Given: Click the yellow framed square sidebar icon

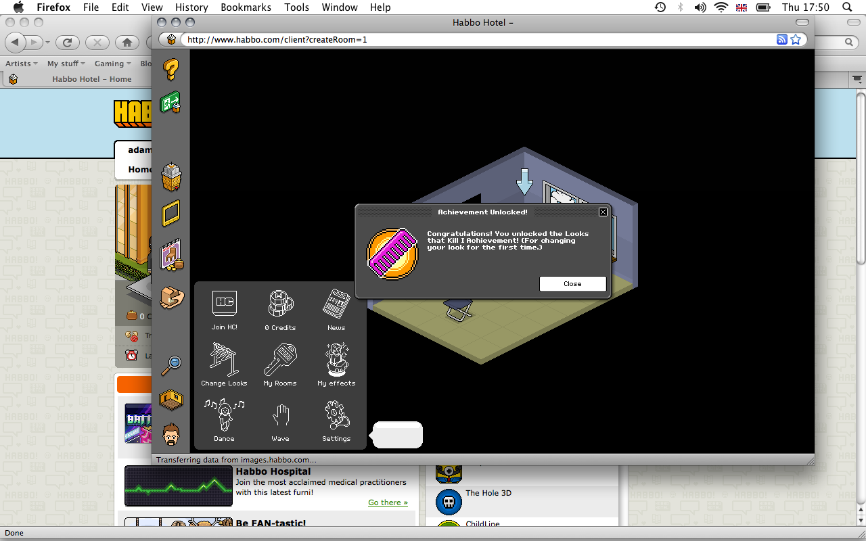Looking at the screenshot, I should coord(170,213).
